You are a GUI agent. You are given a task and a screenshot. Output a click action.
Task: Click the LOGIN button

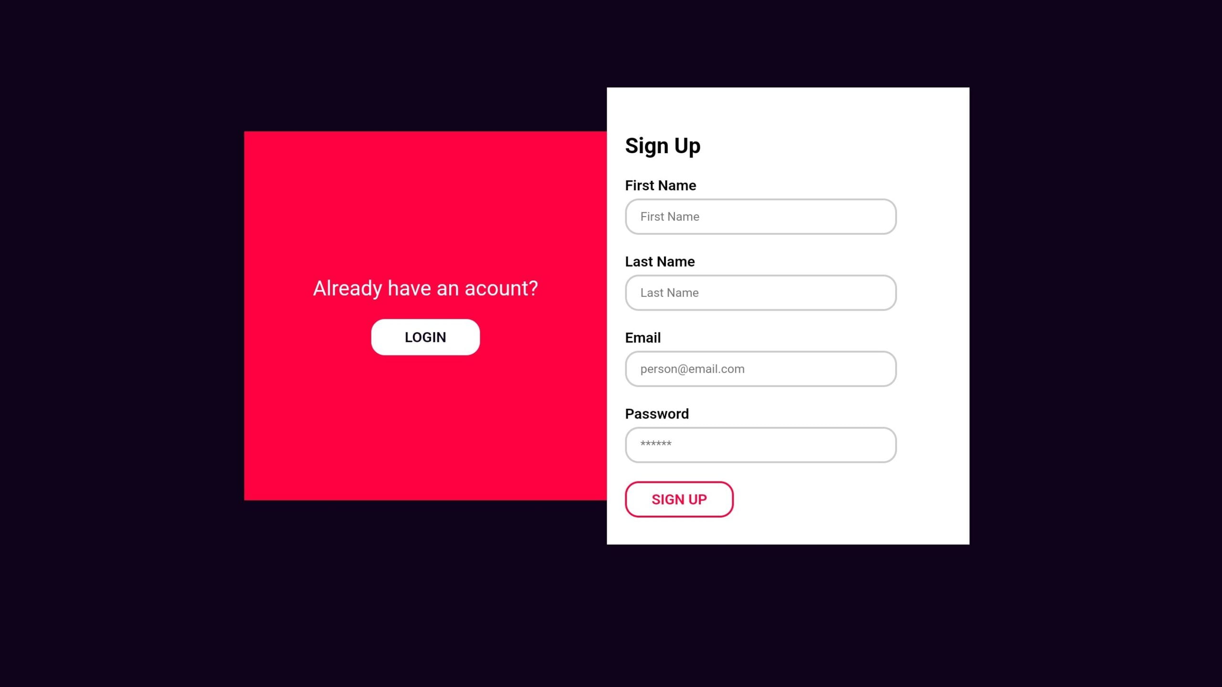click(425, 337)
